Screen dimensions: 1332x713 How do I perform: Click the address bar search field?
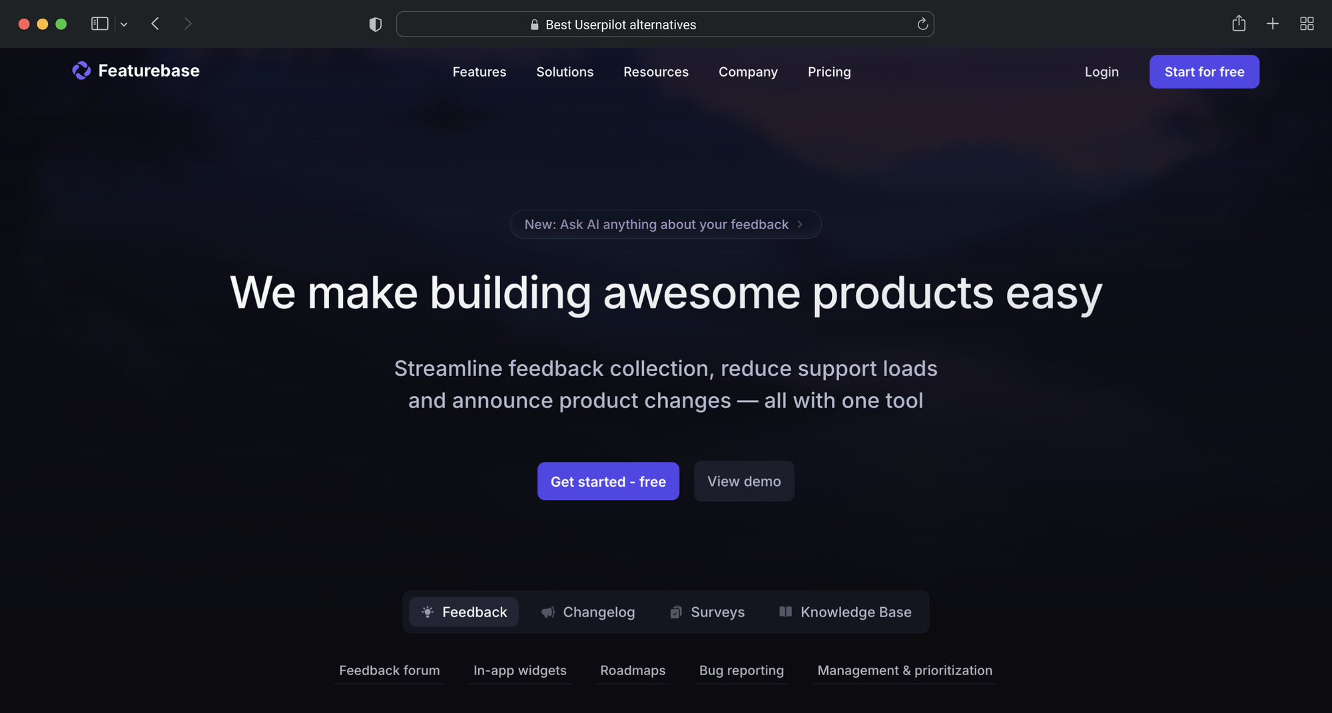point(665,24)
